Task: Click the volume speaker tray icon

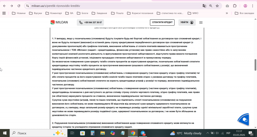Action: tap(217, 133)
